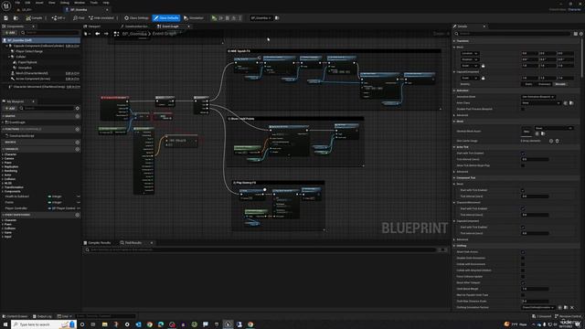Toggle Force Collision Update checkbox
Image resolution: width=585 pixels, height=329 pixels.
[x=523, y=276]
